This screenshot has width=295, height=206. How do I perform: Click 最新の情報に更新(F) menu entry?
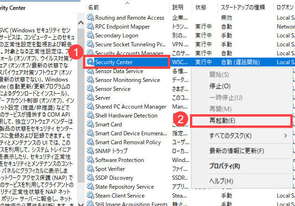click(236, 151)
